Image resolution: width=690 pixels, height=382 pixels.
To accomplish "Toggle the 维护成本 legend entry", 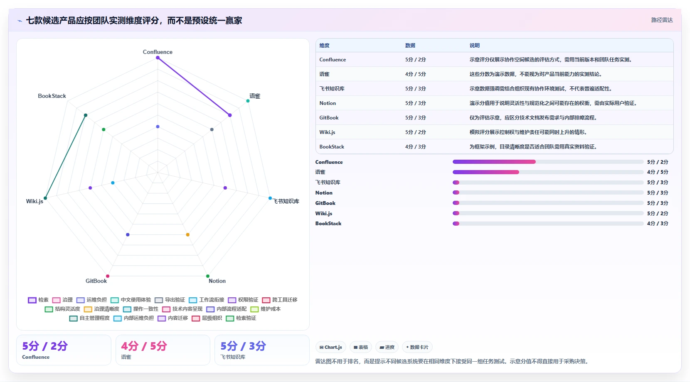I will point(265,309).
